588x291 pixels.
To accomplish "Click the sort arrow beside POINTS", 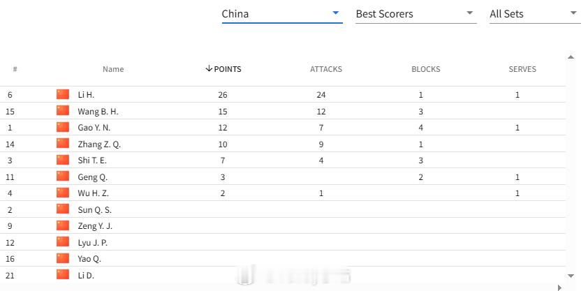I will pyautogui.click(x=209, y=68).
